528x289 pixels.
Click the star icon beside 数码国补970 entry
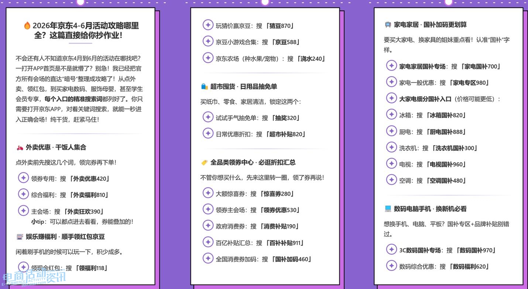point(391,250)
